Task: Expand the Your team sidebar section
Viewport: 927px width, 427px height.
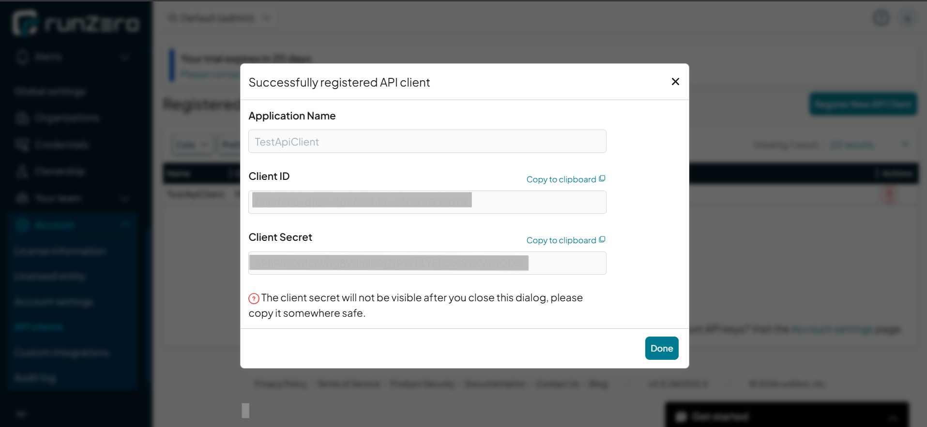Action: coord(125,198)
